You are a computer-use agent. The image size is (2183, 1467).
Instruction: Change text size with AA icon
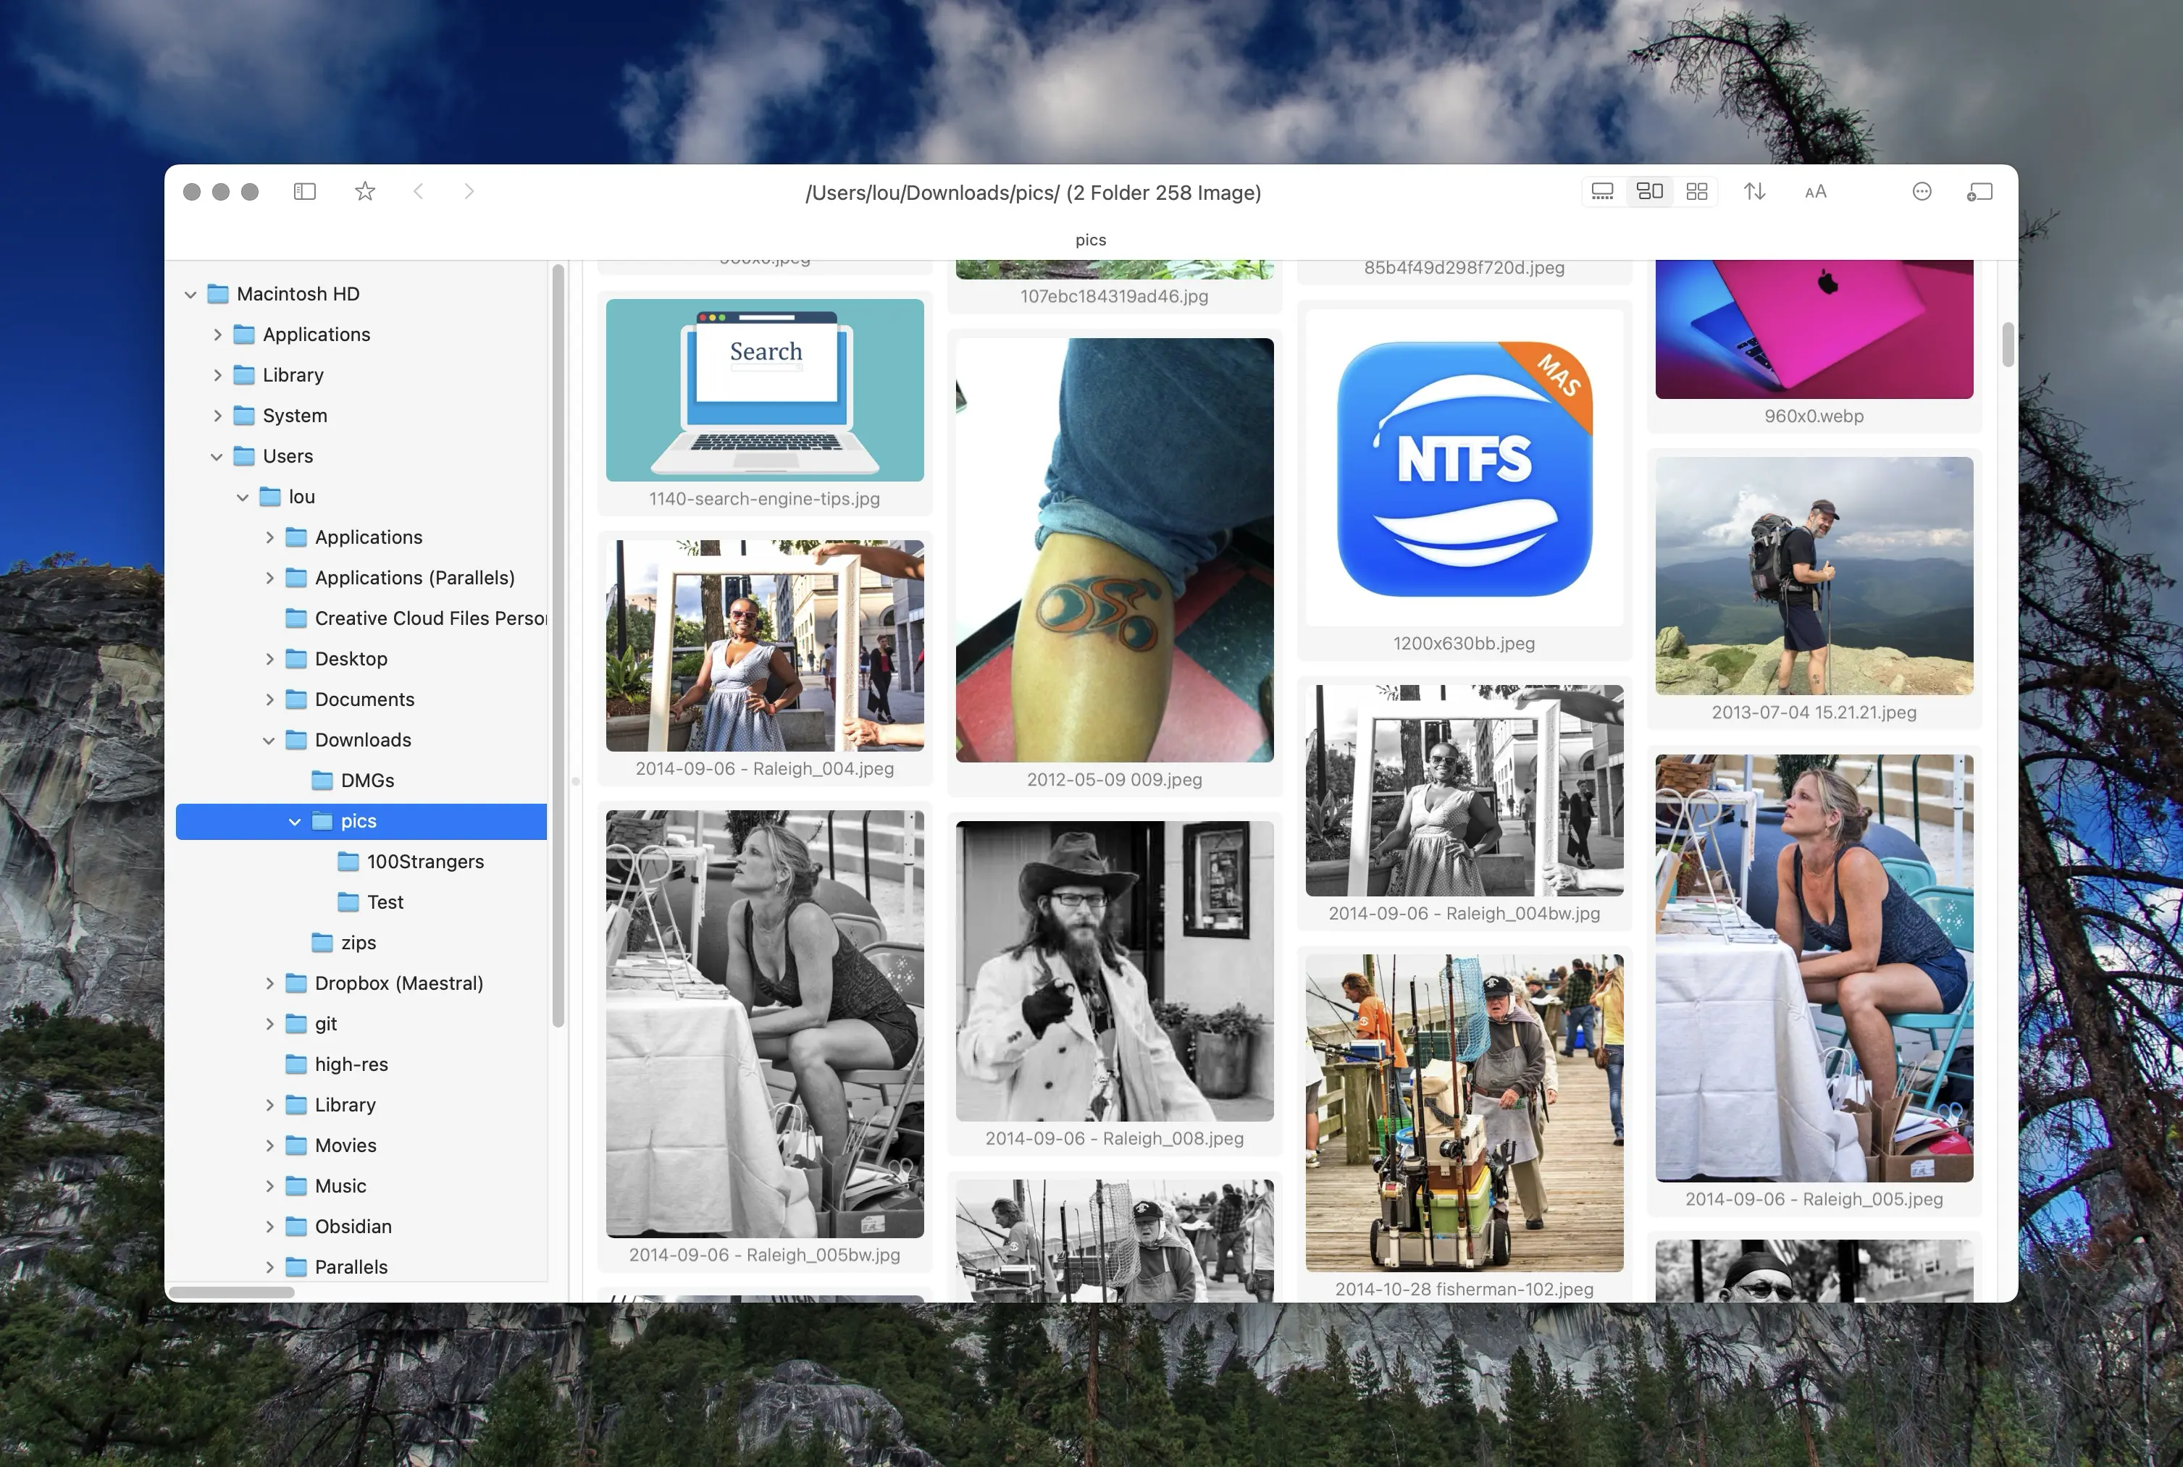1815,192
